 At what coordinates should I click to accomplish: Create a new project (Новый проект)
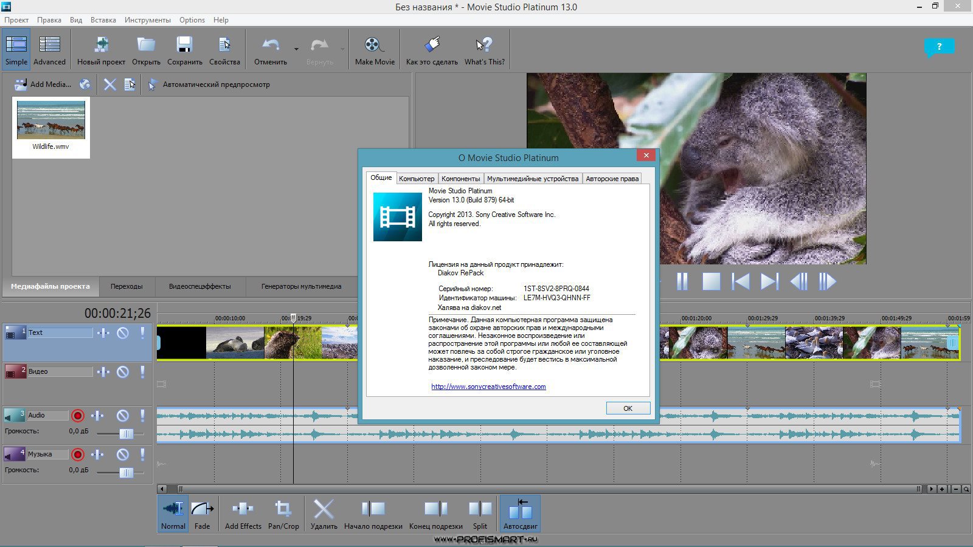(x=101, y=50)
